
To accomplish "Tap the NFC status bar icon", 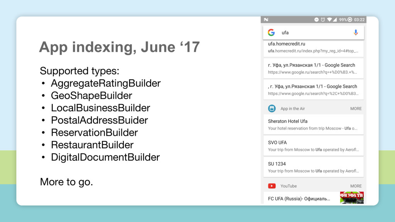I will tap(266, 20).
